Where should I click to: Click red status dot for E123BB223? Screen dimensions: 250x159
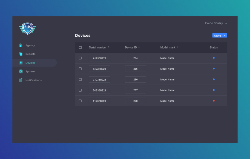pos(214,101)
